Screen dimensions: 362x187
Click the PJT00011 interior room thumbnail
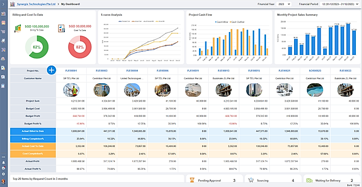(x=193, y=90)
